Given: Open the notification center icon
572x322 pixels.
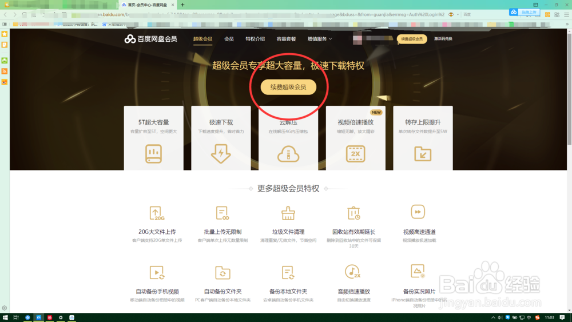Looking at the screenshot, I should [x=562, y=317].
